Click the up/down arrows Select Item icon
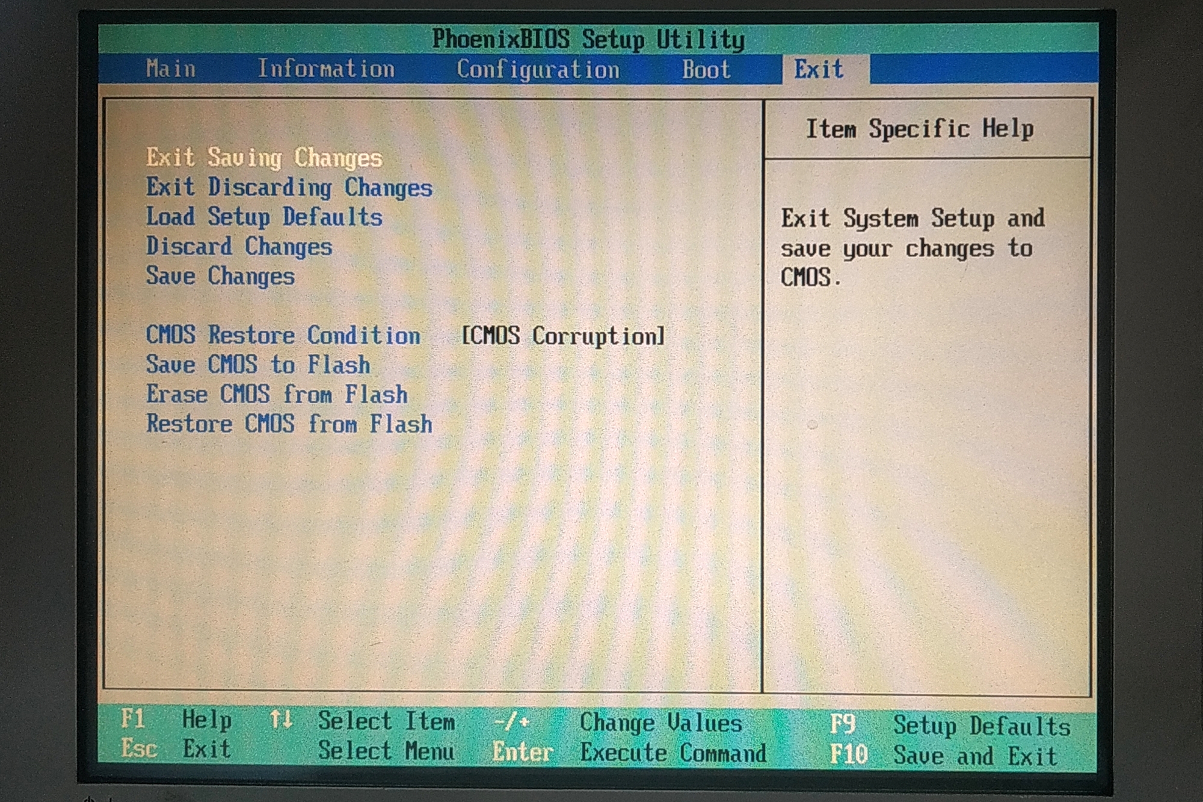1203x802 pixels. (281, 719)
